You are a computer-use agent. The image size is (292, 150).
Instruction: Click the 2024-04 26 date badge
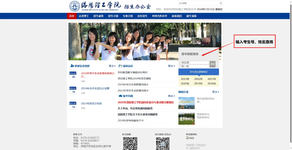73,75
